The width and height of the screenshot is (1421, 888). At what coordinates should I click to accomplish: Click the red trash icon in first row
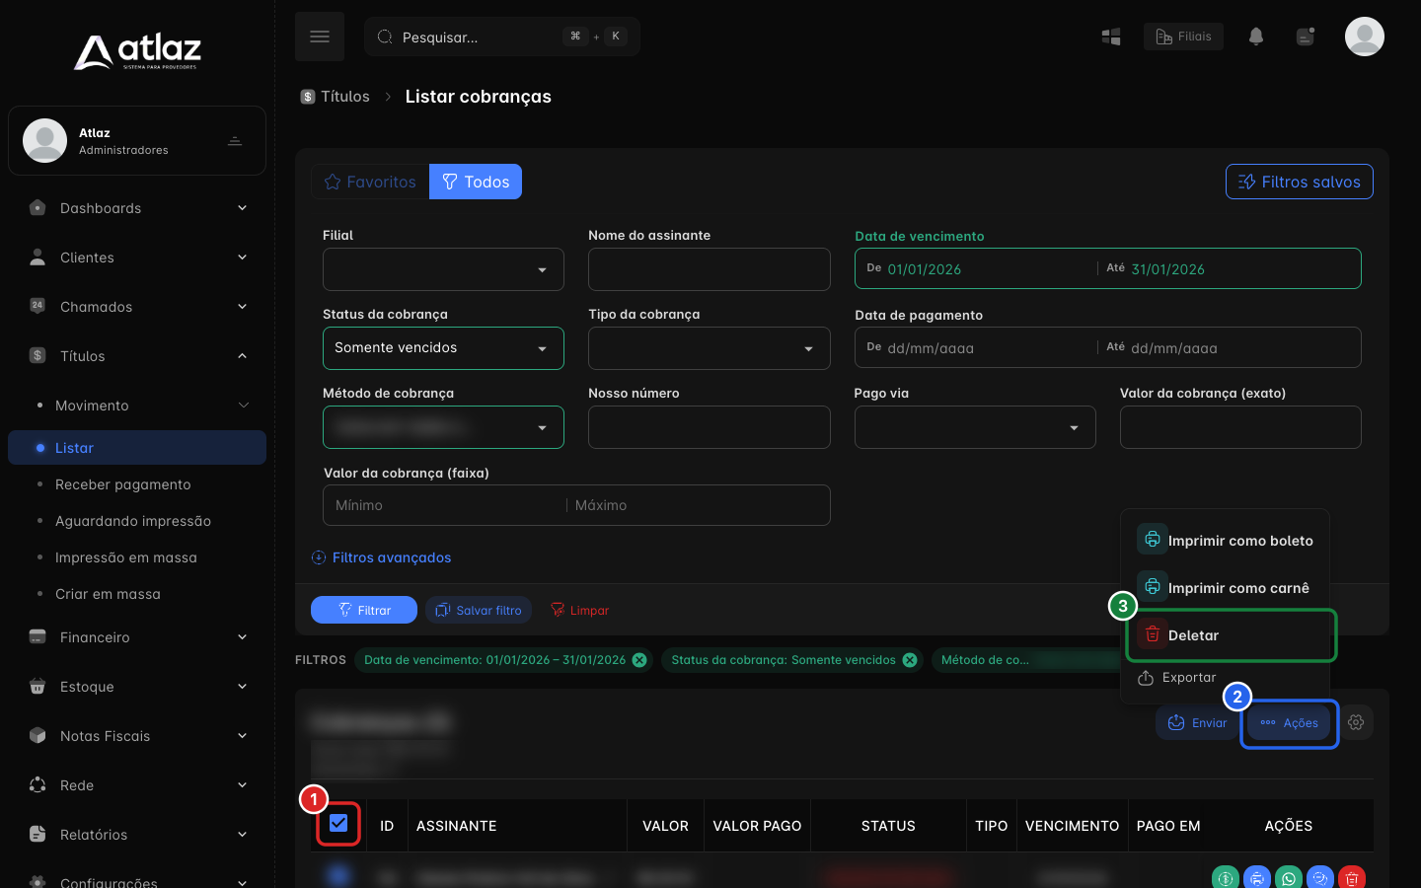[1352, 877]
